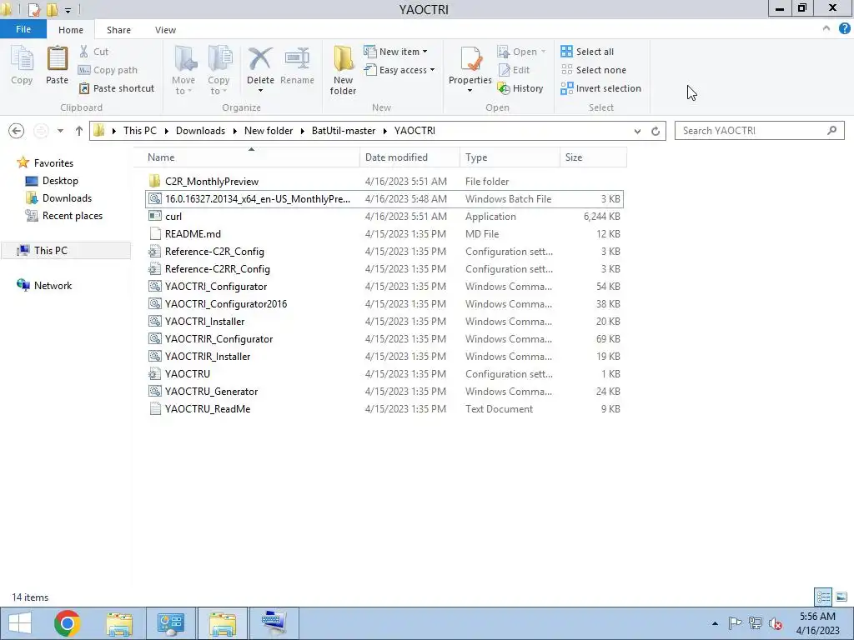The height and width of the screenshot is (640, 854).
Task: Switch to Large icons view in status bar
Action: (841, 597)
